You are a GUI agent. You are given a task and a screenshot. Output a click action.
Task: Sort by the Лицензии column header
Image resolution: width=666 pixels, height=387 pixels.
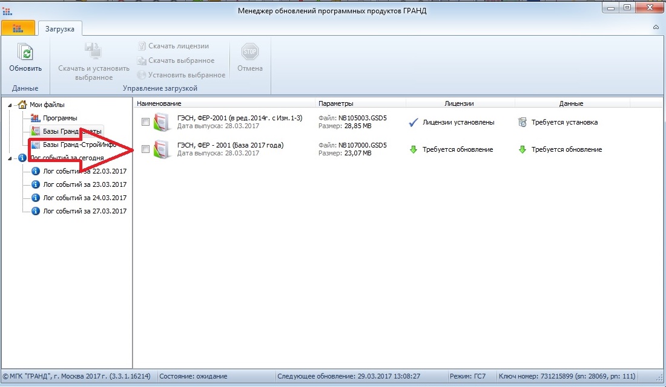(460, 103)
